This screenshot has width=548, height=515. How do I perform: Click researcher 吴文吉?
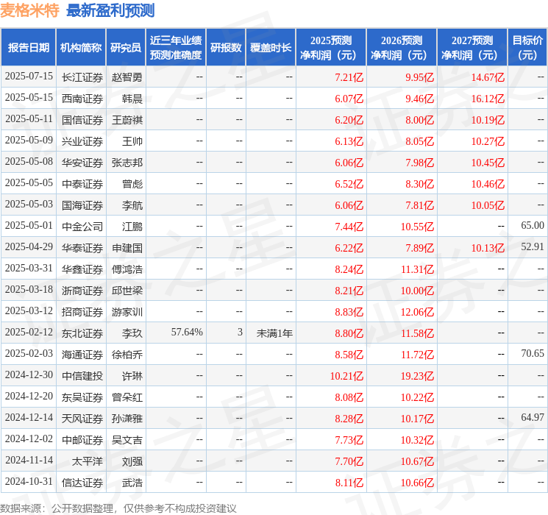(x=127, y=440)
